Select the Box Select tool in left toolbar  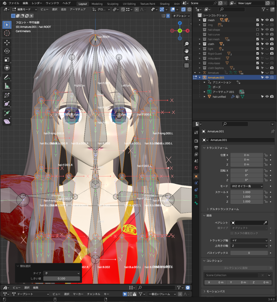tap(7, 25)
